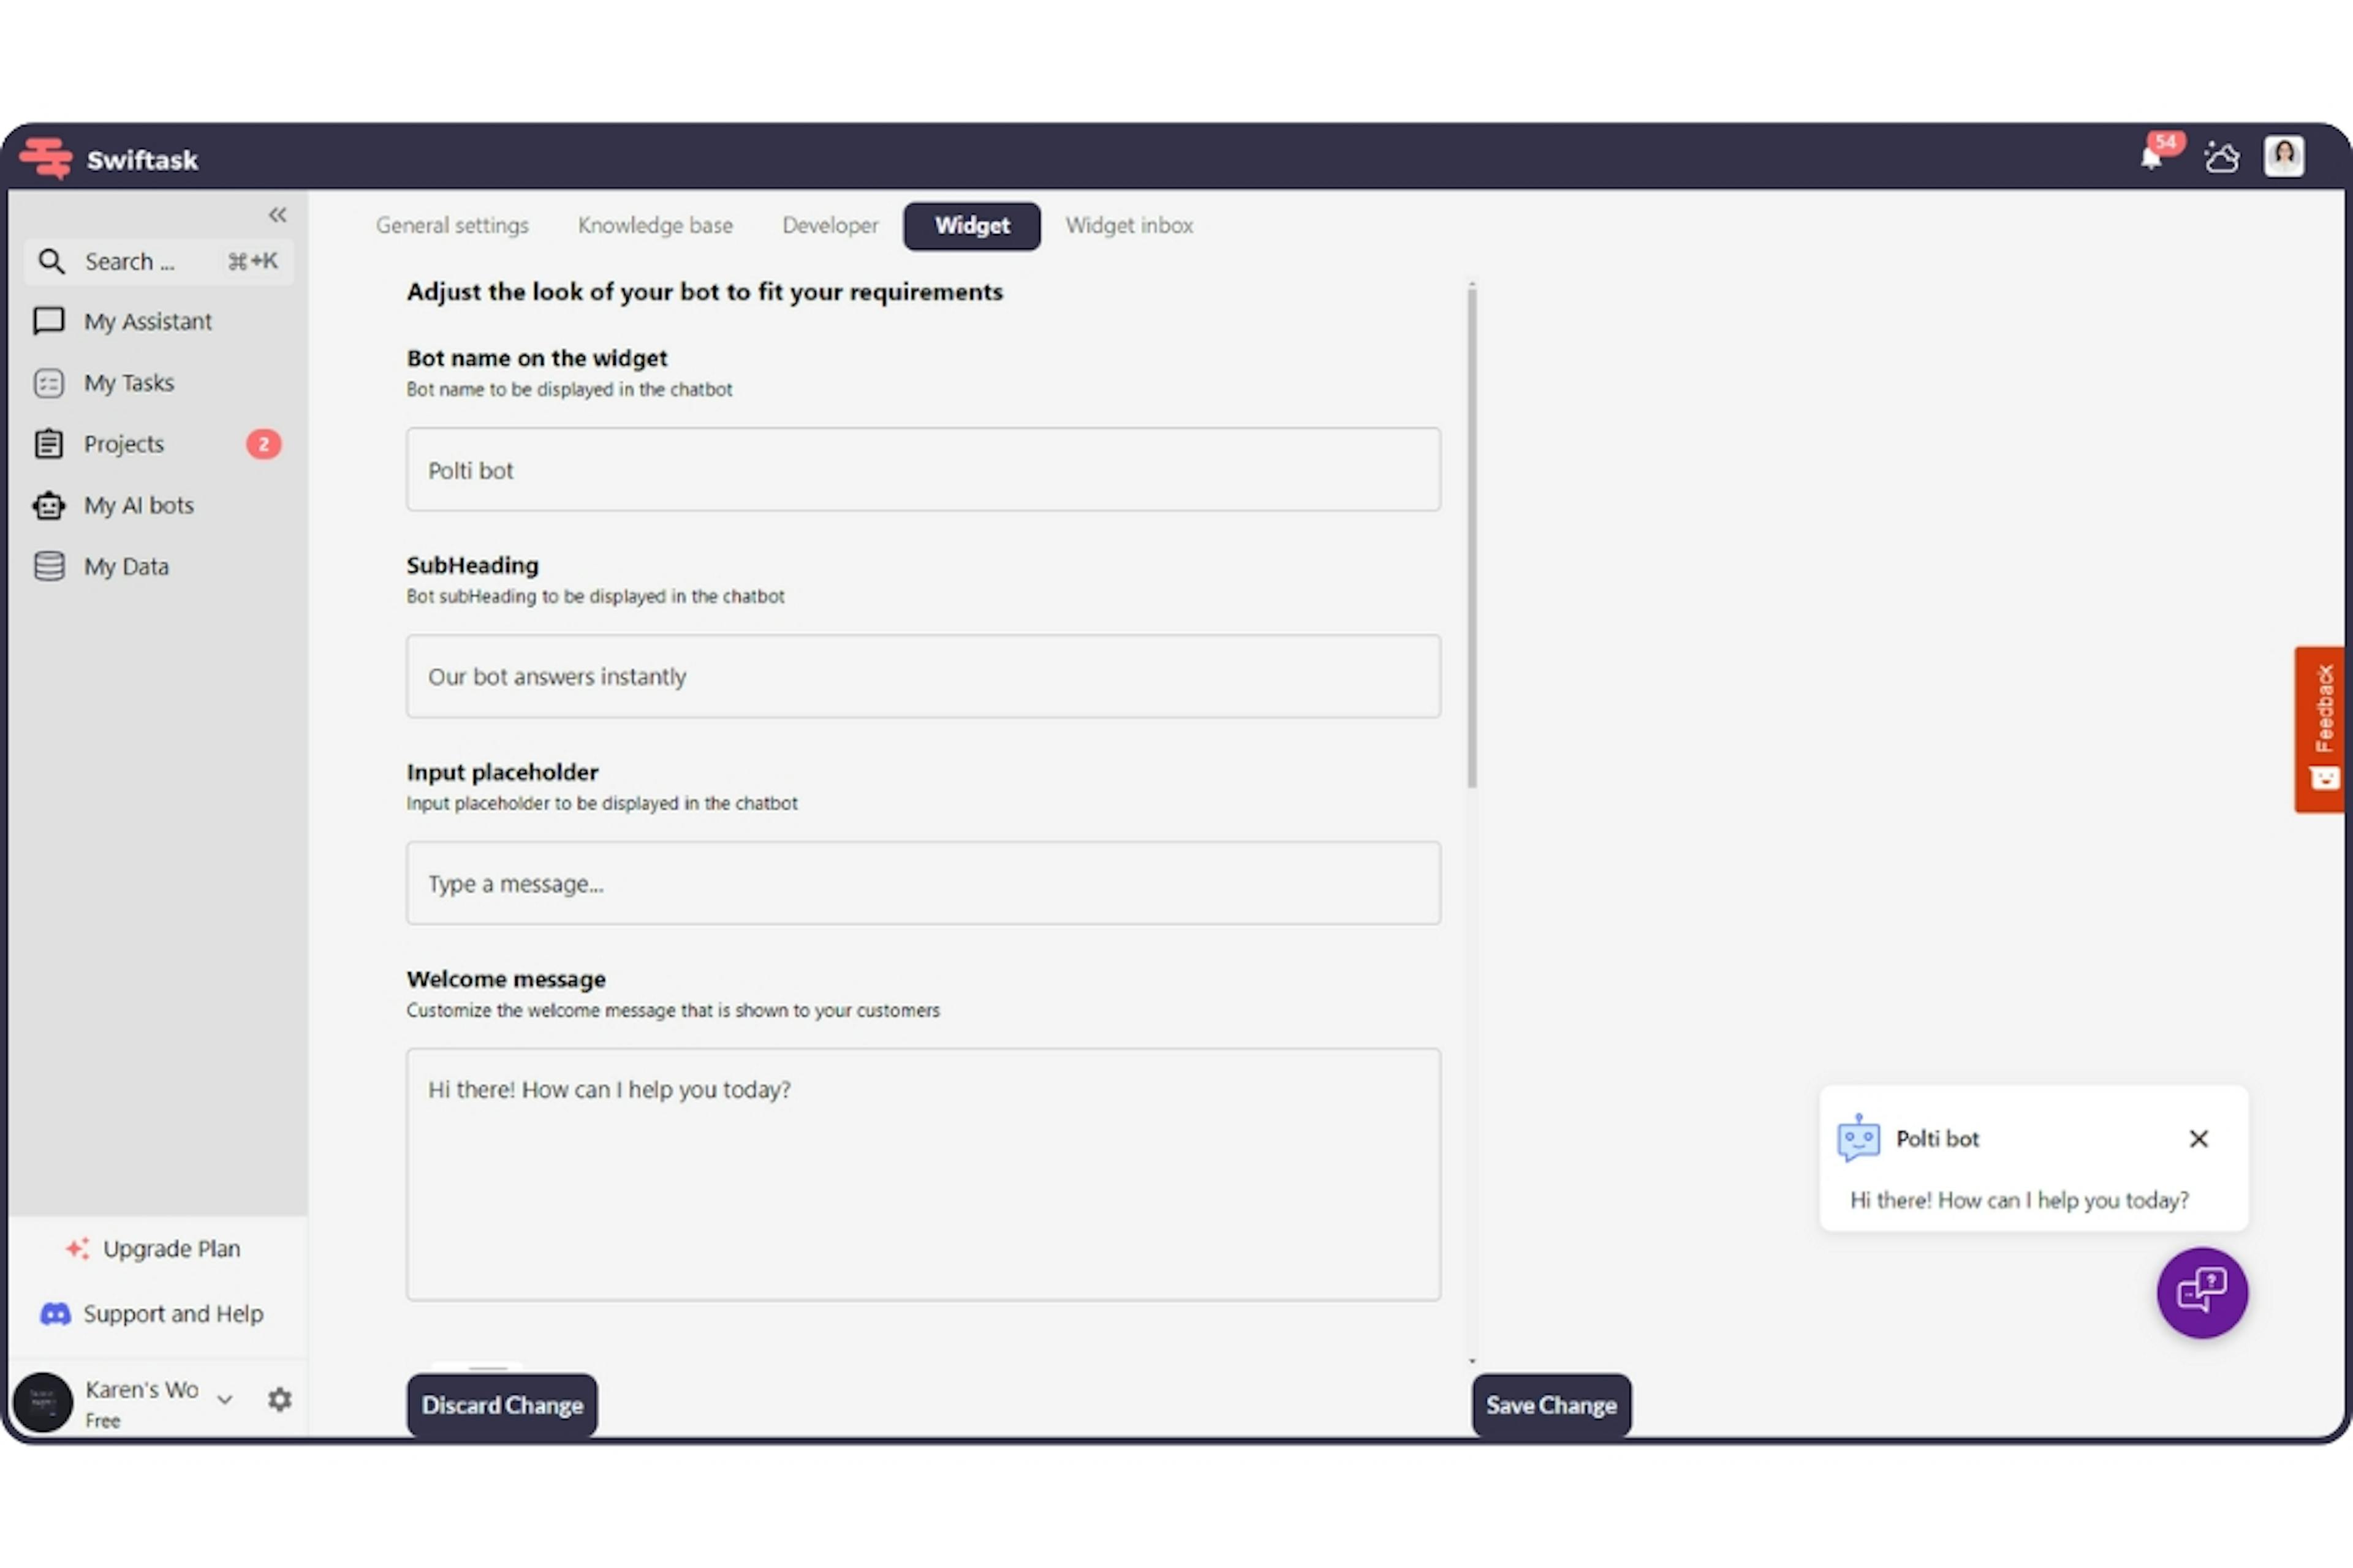Open the Developer tab
2353x1568 pixels.
click(x=830, y=224)
